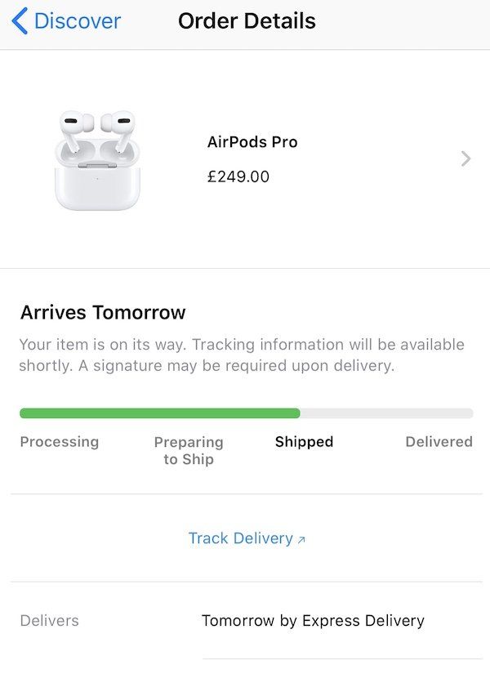Open Track Delivery
Screen dimensions: 490x674
tap(241, 538)
